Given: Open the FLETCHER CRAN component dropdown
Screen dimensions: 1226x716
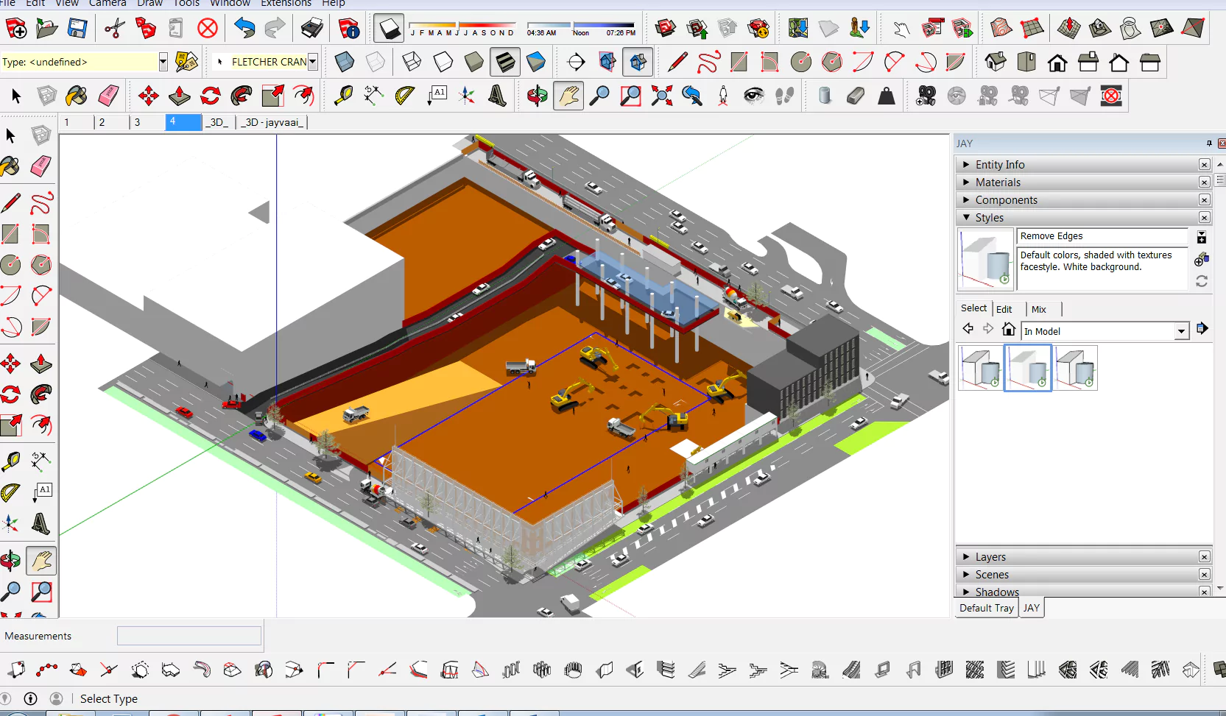Looking at the screenshot, I should point(313,62).
